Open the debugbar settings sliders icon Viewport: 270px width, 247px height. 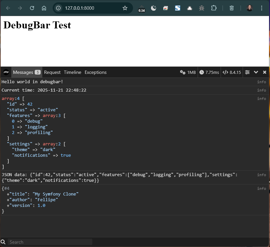pyautogui.click(x=247, y=72)
